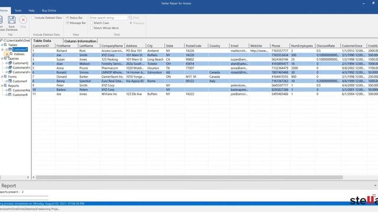Click the Reports node icon in the tree
This screenshot has height=212, width=378.
click(5, 85)
